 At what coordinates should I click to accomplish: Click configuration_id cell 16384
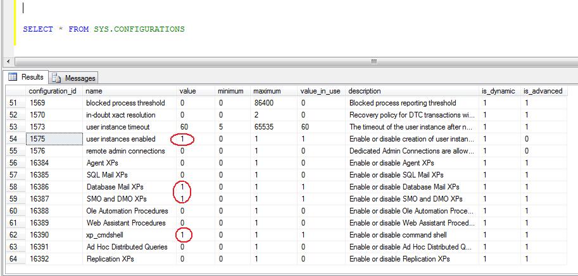pyautogui.click(x=54, y=163)
